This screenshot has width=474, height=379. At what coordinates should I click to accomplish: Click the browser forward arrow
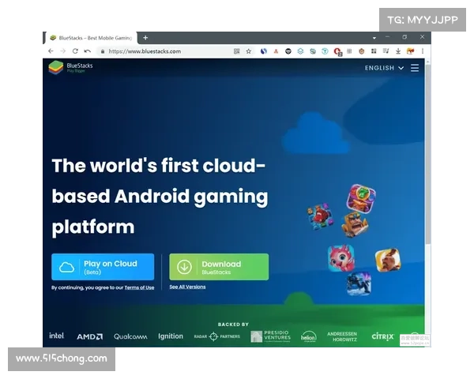point(63,51)
